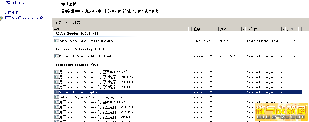This screenshot has width=309, height=122.
Task: Select the update KB2398632 entry
Action: pos(178,102)
